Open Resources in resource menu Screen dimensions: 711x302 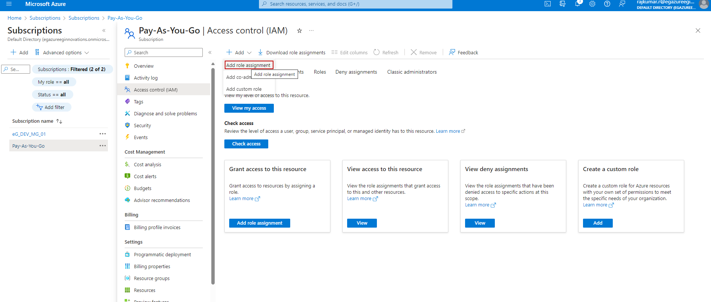(144, 290)
